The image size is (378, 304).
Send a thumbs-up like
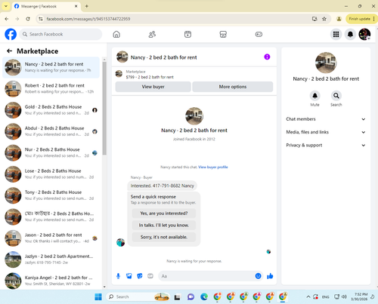pos(270,276)
